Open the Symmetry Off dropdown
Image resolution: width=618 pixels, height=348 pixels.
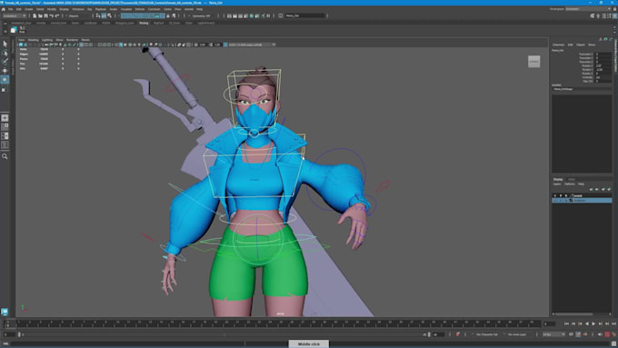[x=202, y=15]
